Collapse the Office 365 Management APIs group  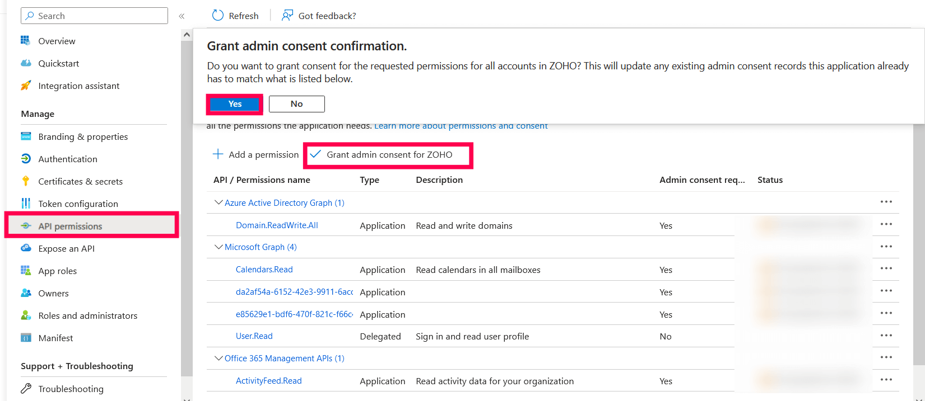coord(219,358)
